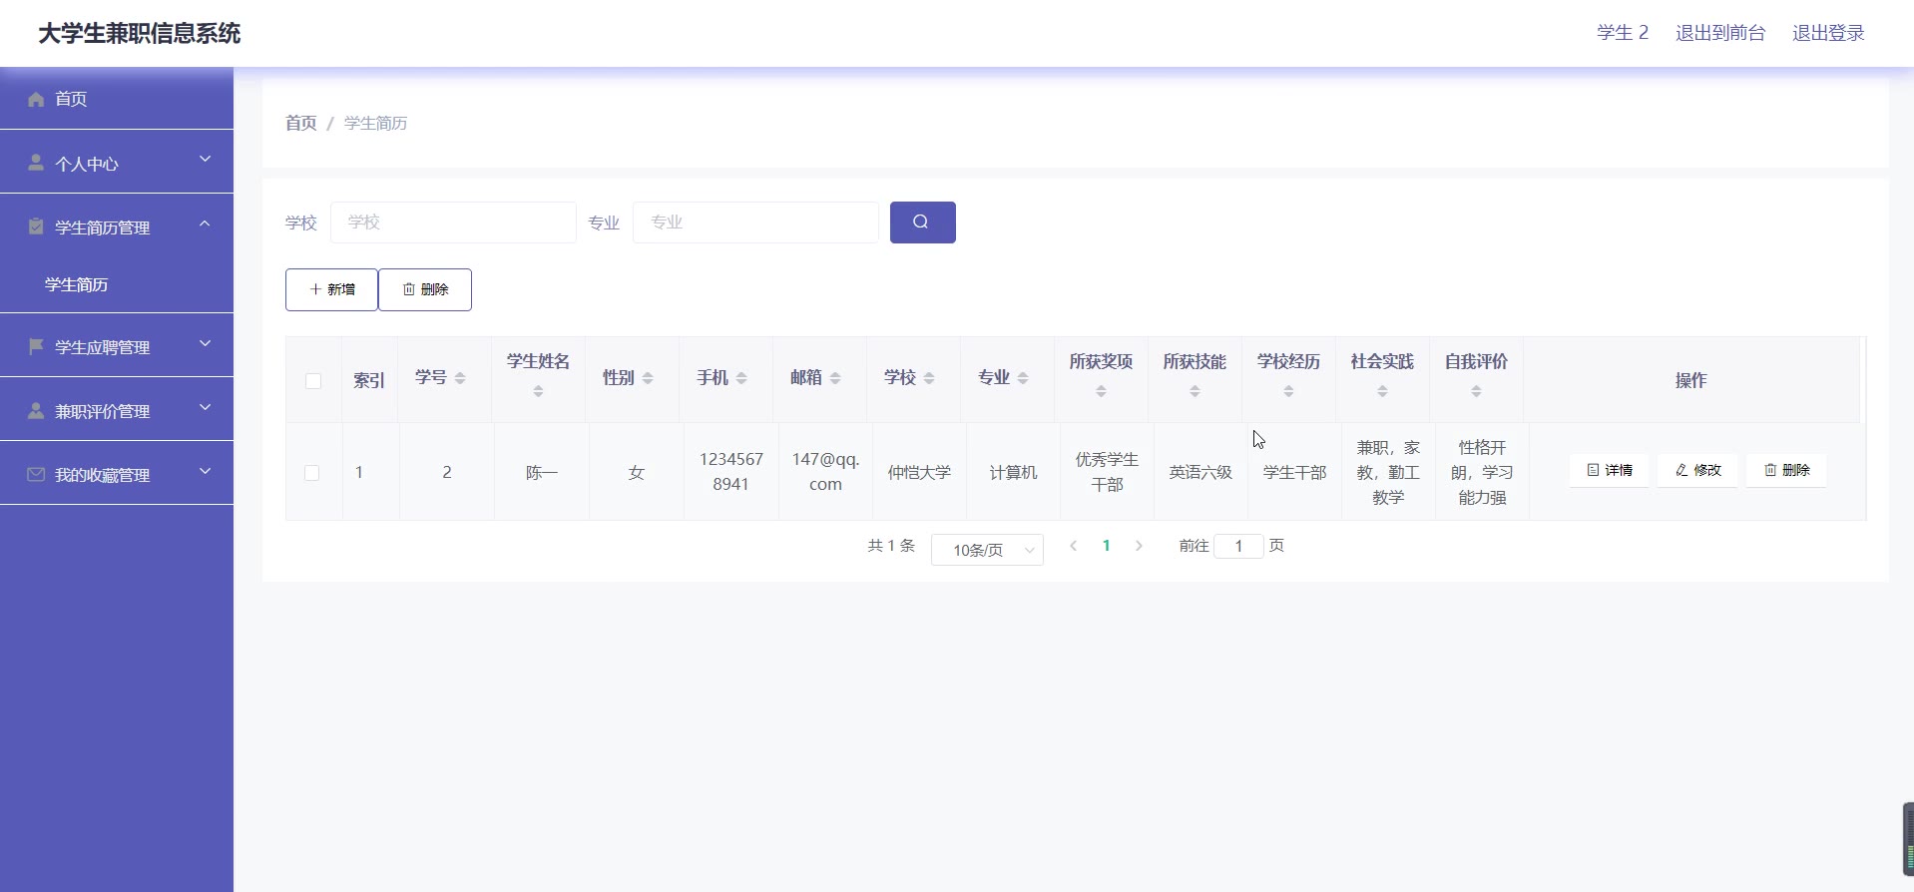Open the 兼职评价管理 menu label

[x=103, y=411]
